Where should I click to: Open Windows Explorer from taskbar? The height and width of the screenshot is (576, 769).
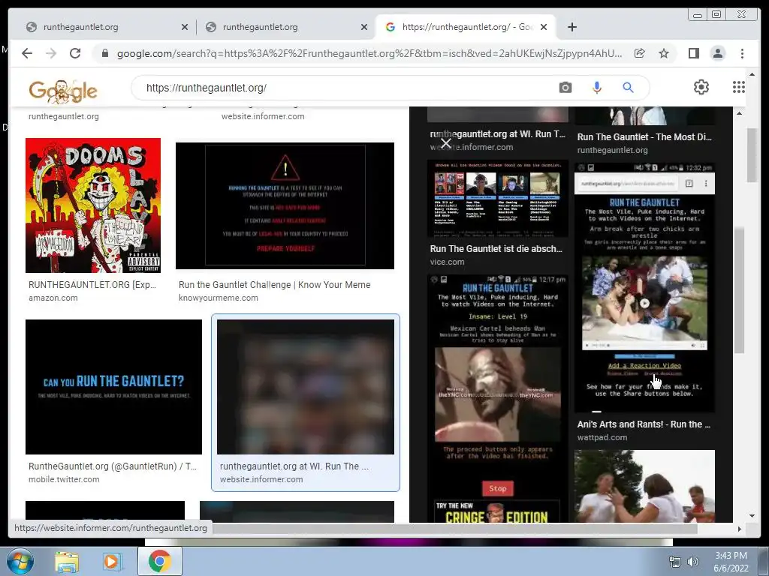67,561
